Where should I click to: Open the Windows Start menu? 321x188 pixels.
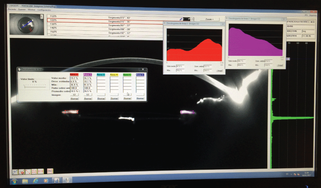click(14, 181)
